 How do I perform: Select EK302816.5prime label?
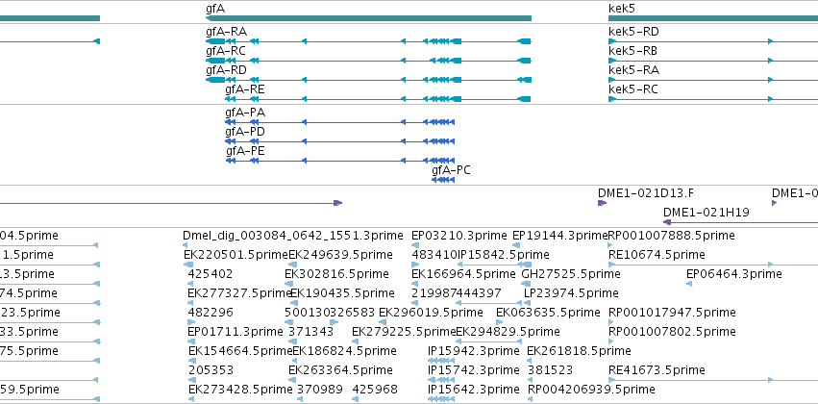click(336, 274)
